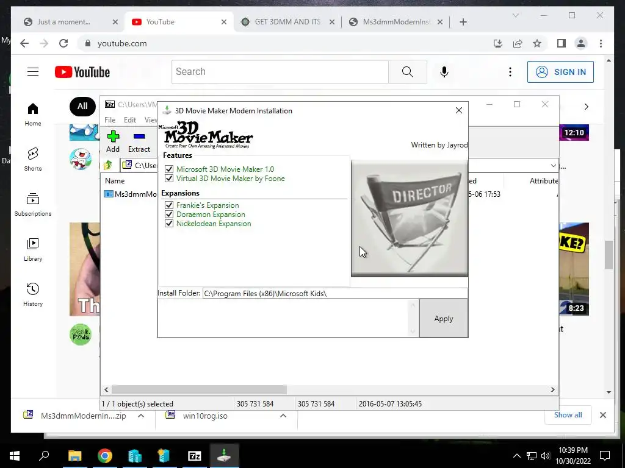Click the Install Folder path field
The height and width of the screenshot is (468, 625).
335,293
